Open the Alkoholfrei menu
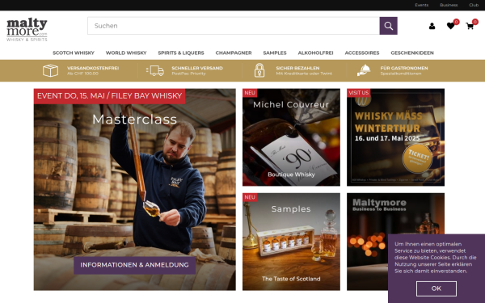The height and width of the screenshot is (303, 485). 315,53
